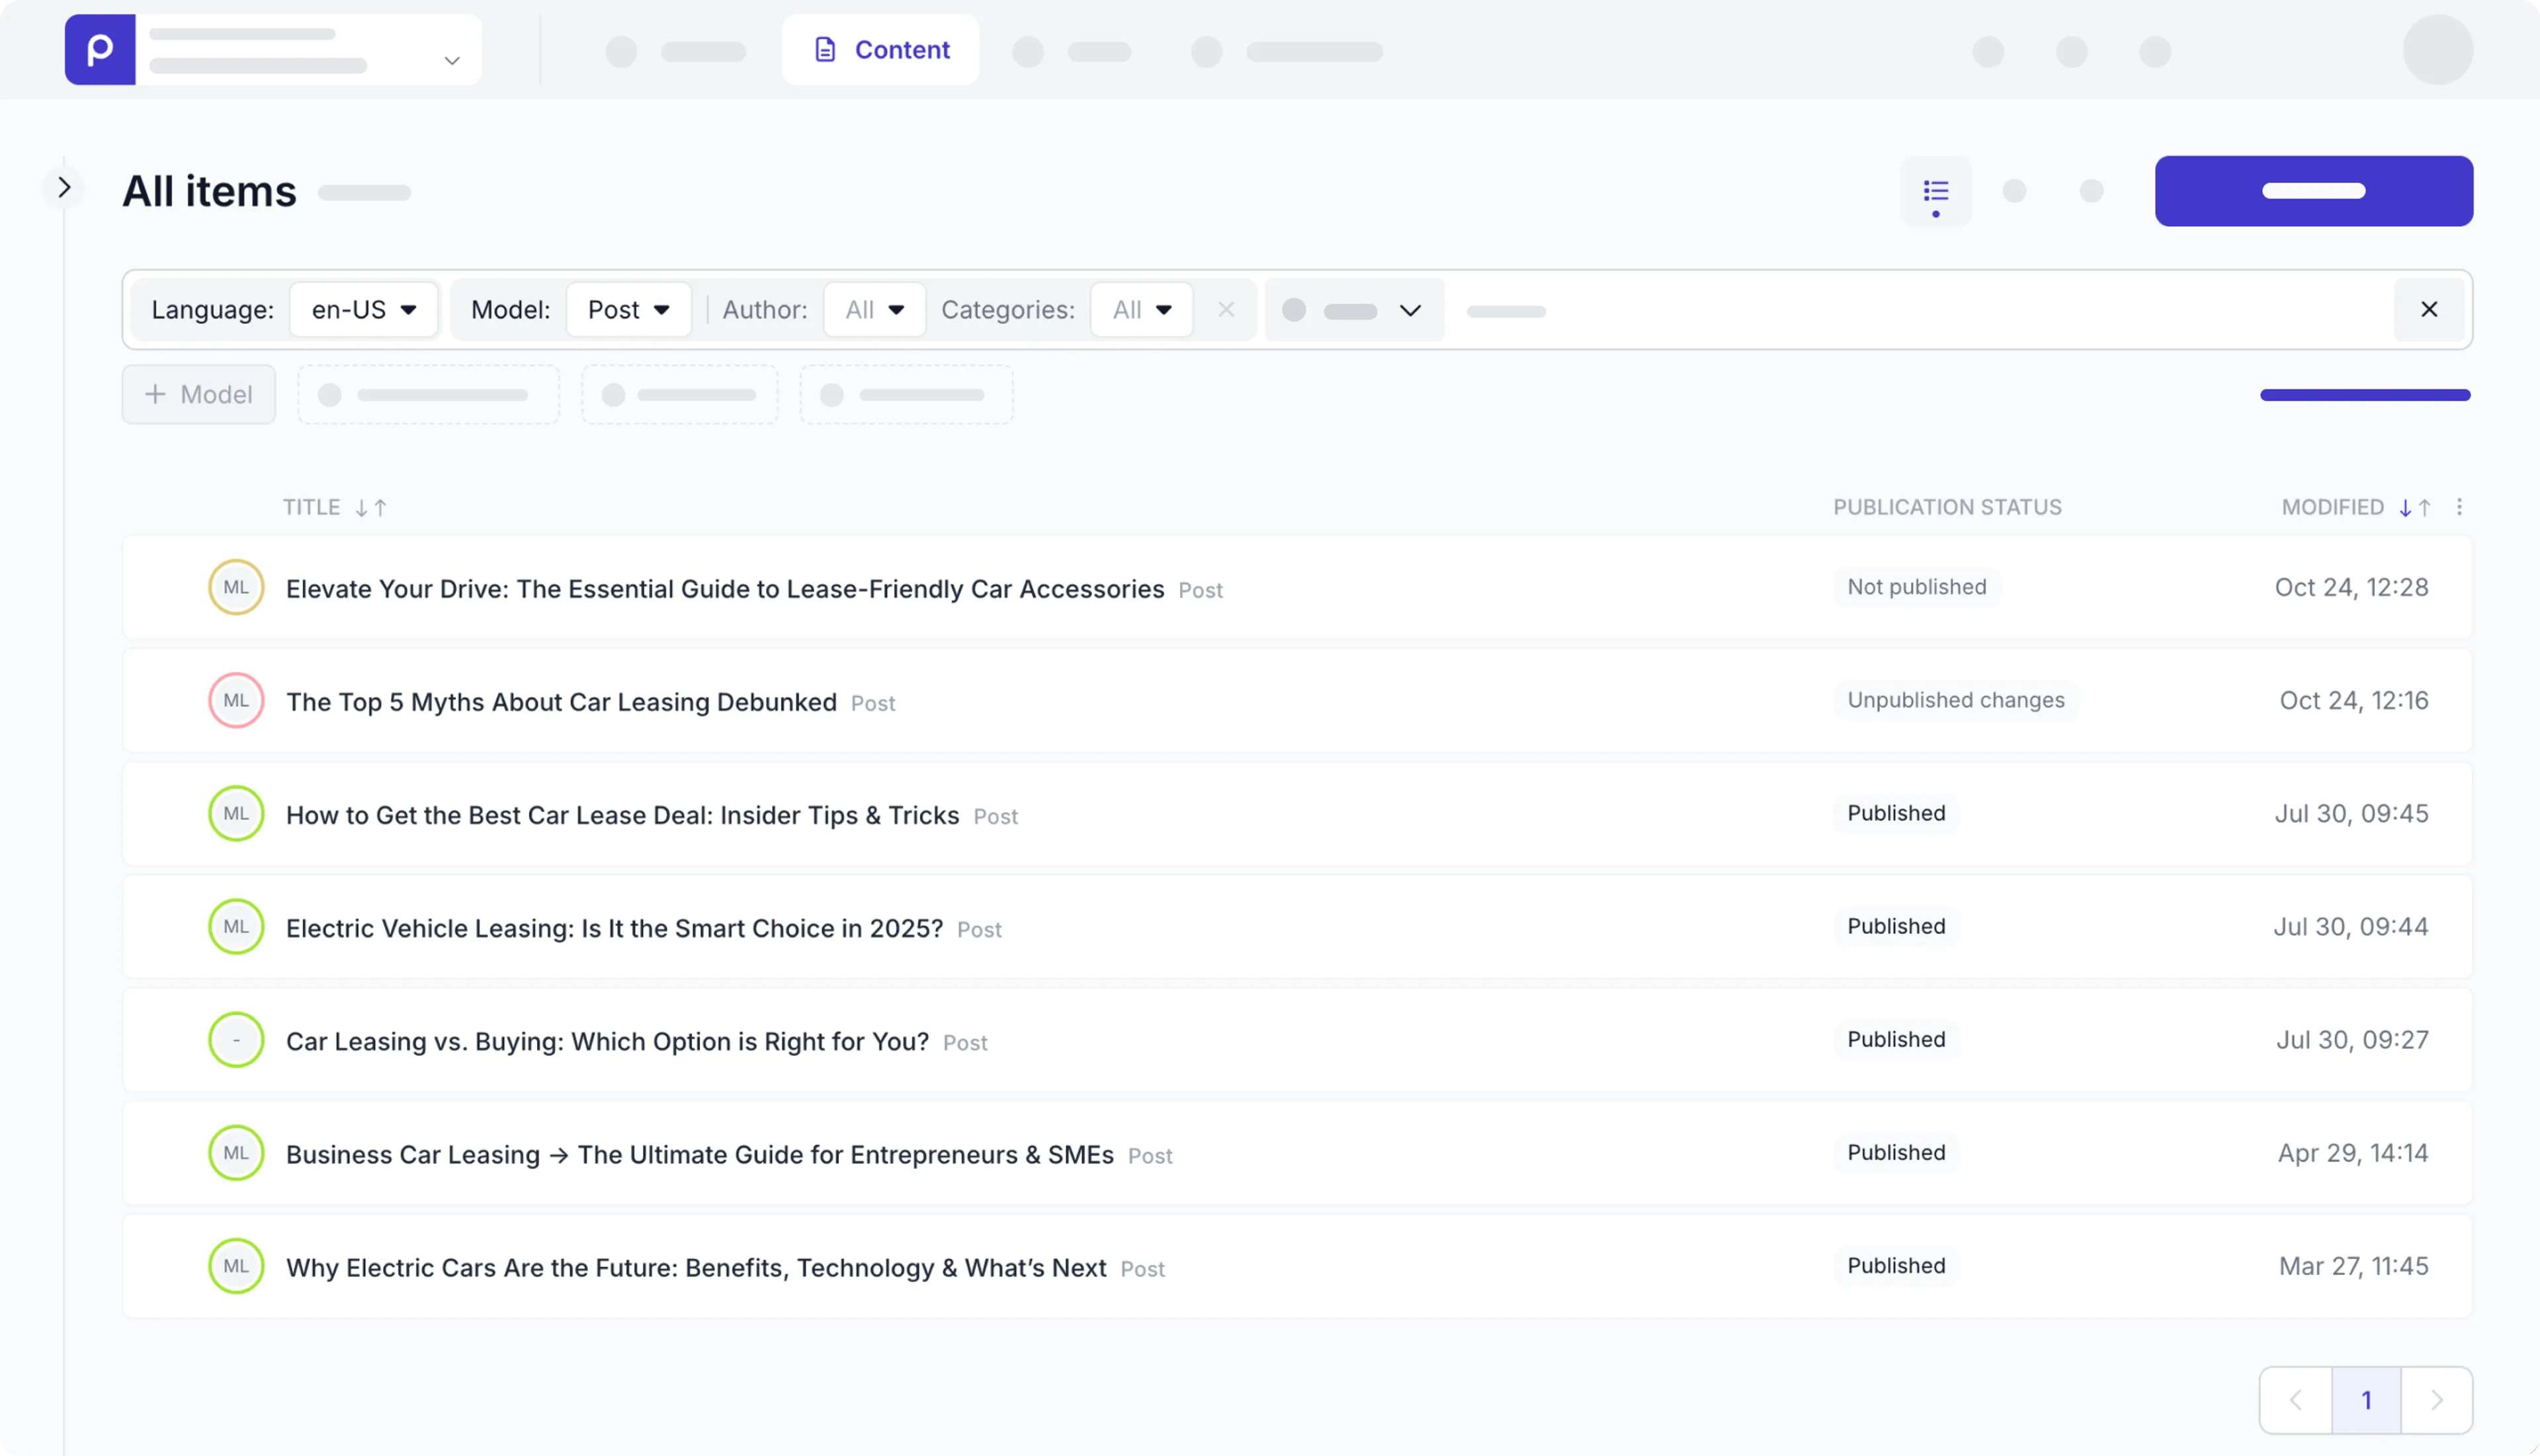Click the Prepr logo icon
Screen dimensions: 2540x1456
(99, 49)
